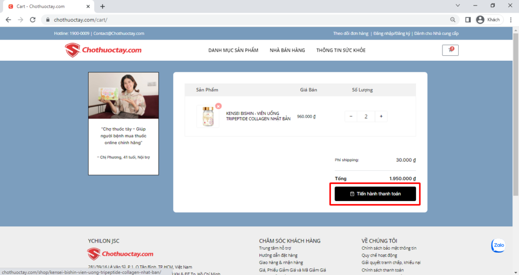The height and width of the screenshot is (275, 519).
Task: Open KENSEI BISHIN product name link
Action: click(x=258, y=116)
